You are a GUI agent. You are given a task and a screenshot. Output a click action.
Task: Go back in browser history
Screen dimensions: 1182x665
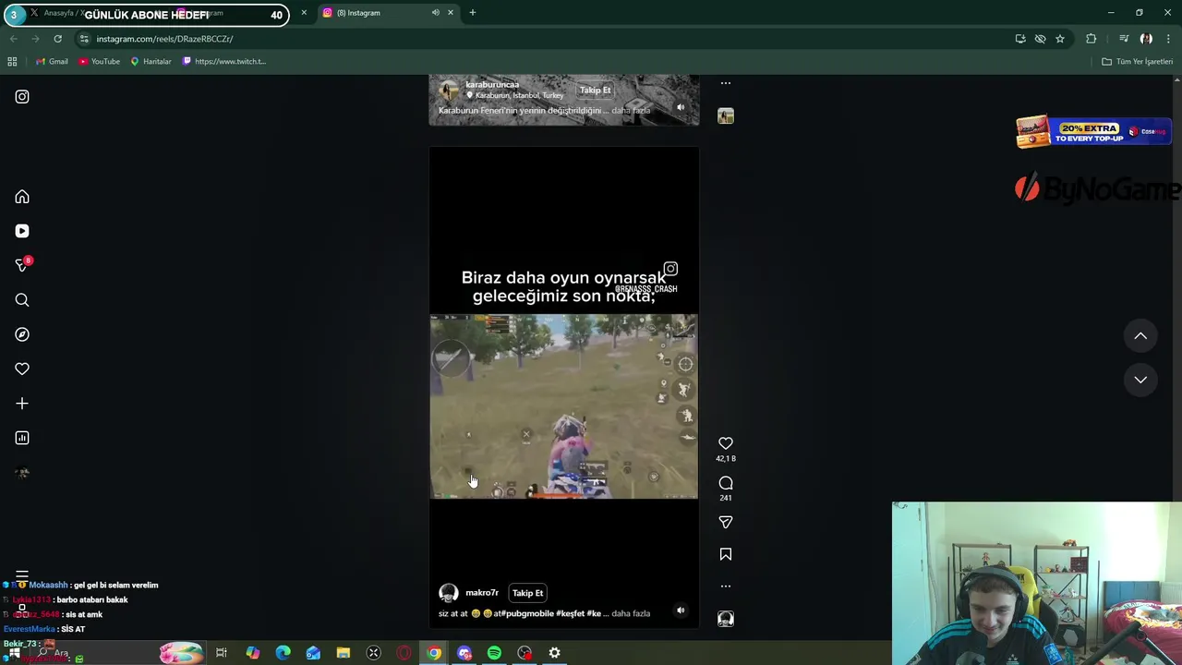(13, 39)
